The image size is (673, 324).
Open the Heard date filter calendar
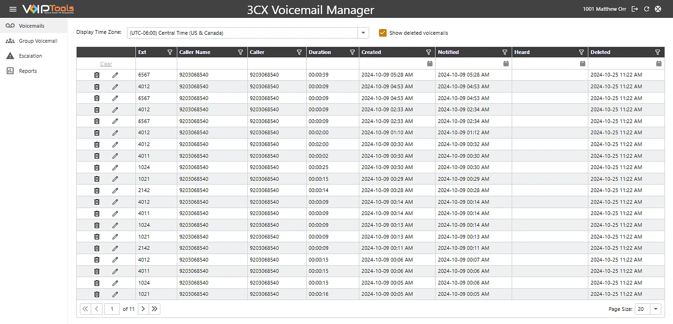click(x=583, y=63)
